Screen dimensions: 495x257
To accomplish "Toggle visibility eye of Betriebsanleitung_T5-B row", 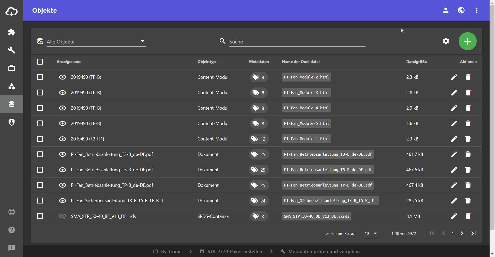I will (62, 170).
